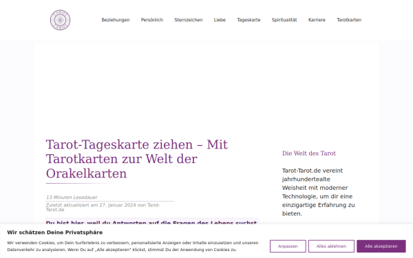
Task: Go to the Sternzeichen section
Action: point(189,20)
